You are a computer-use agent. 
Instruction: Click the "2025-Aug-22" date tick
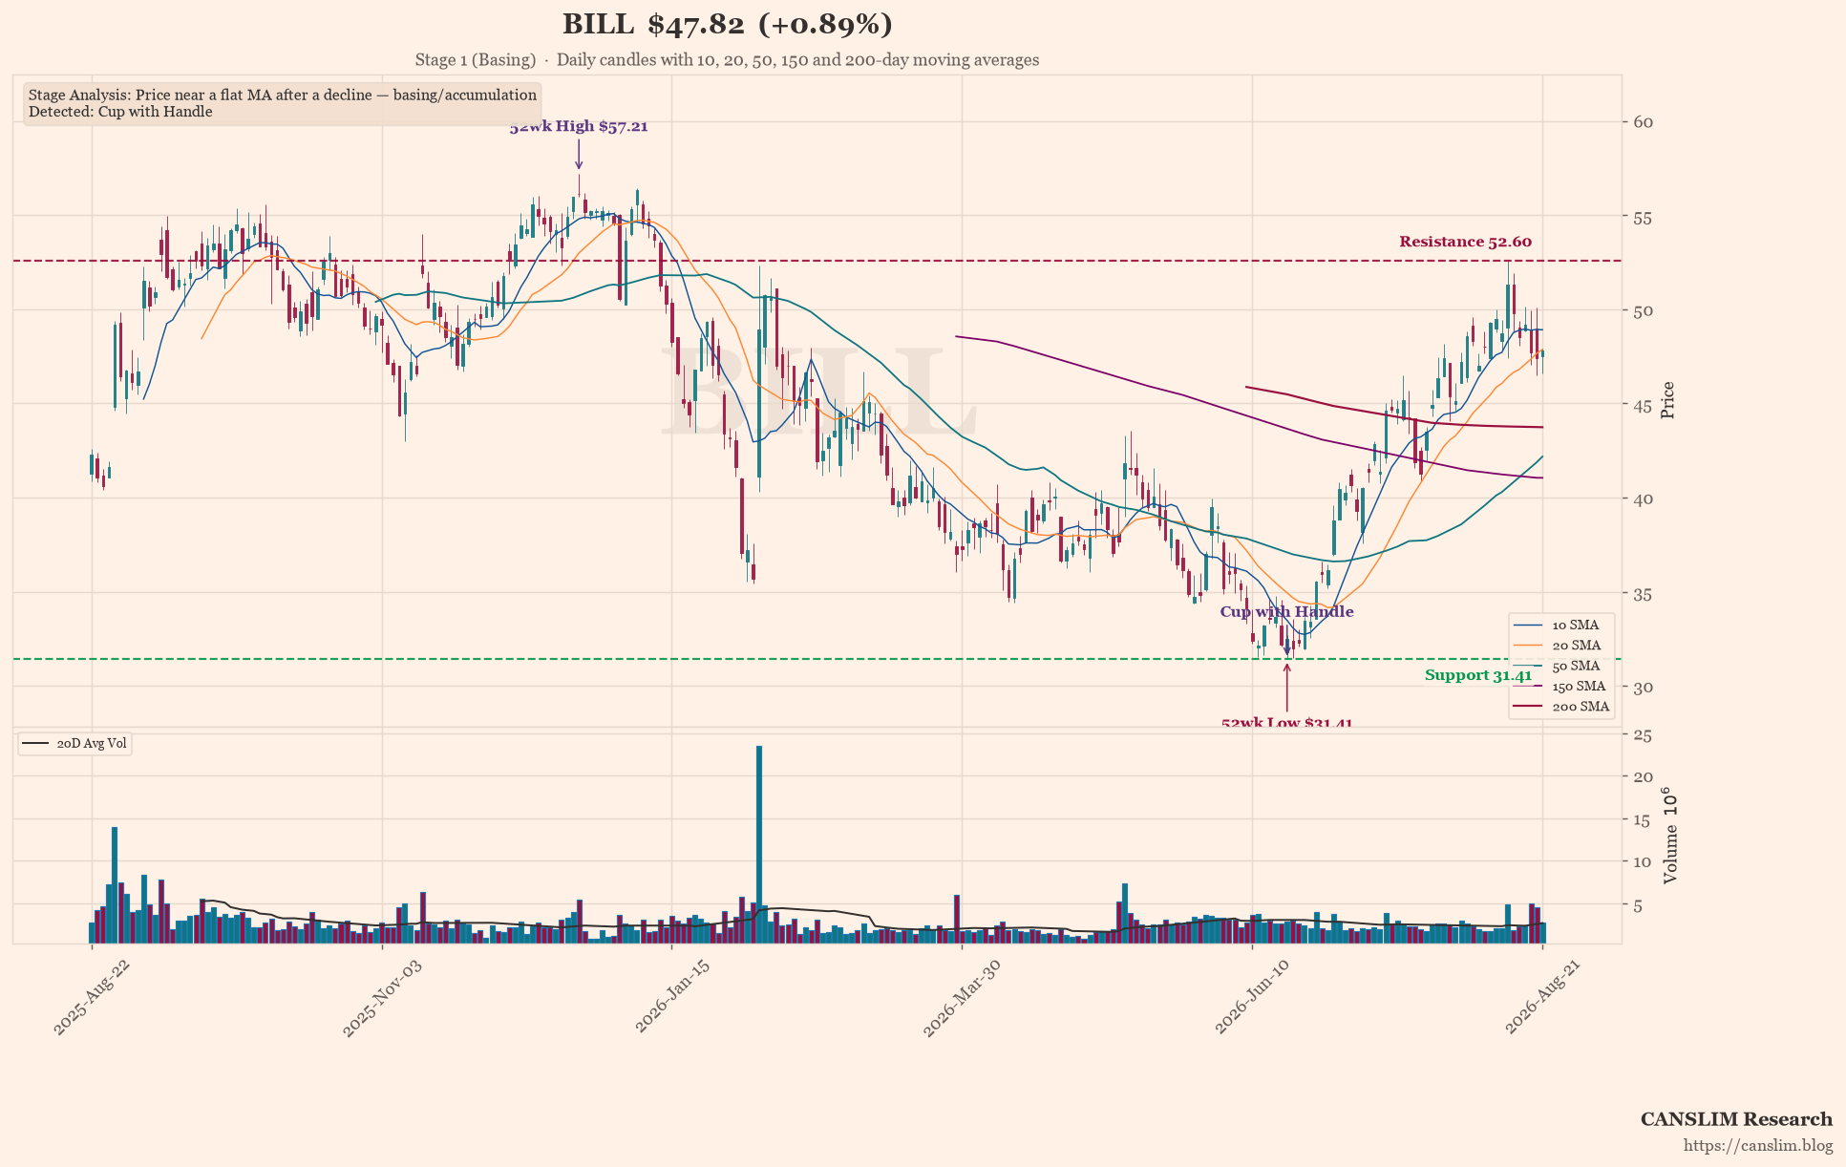91,998
